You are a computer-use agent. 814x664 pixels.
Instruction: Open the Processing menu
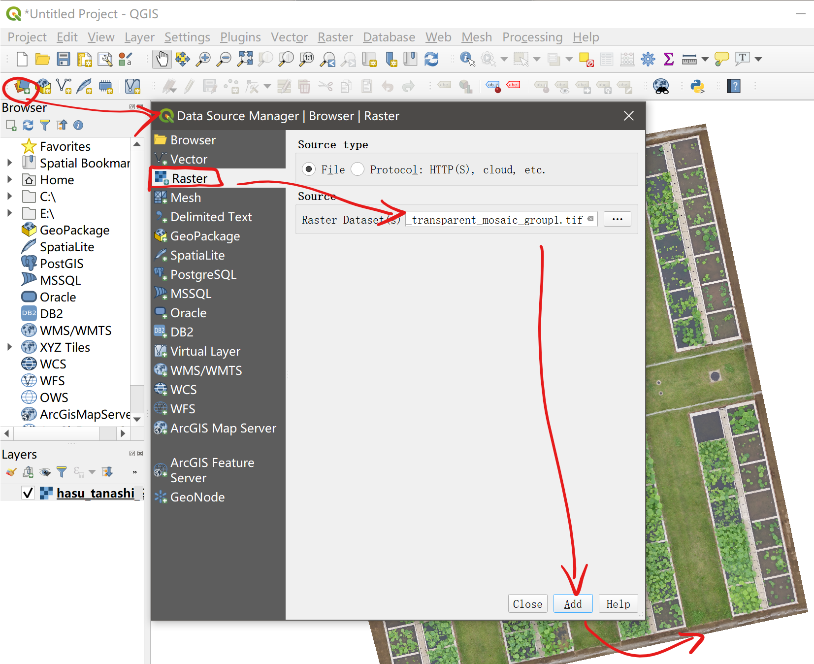click(x=532, y=37)
